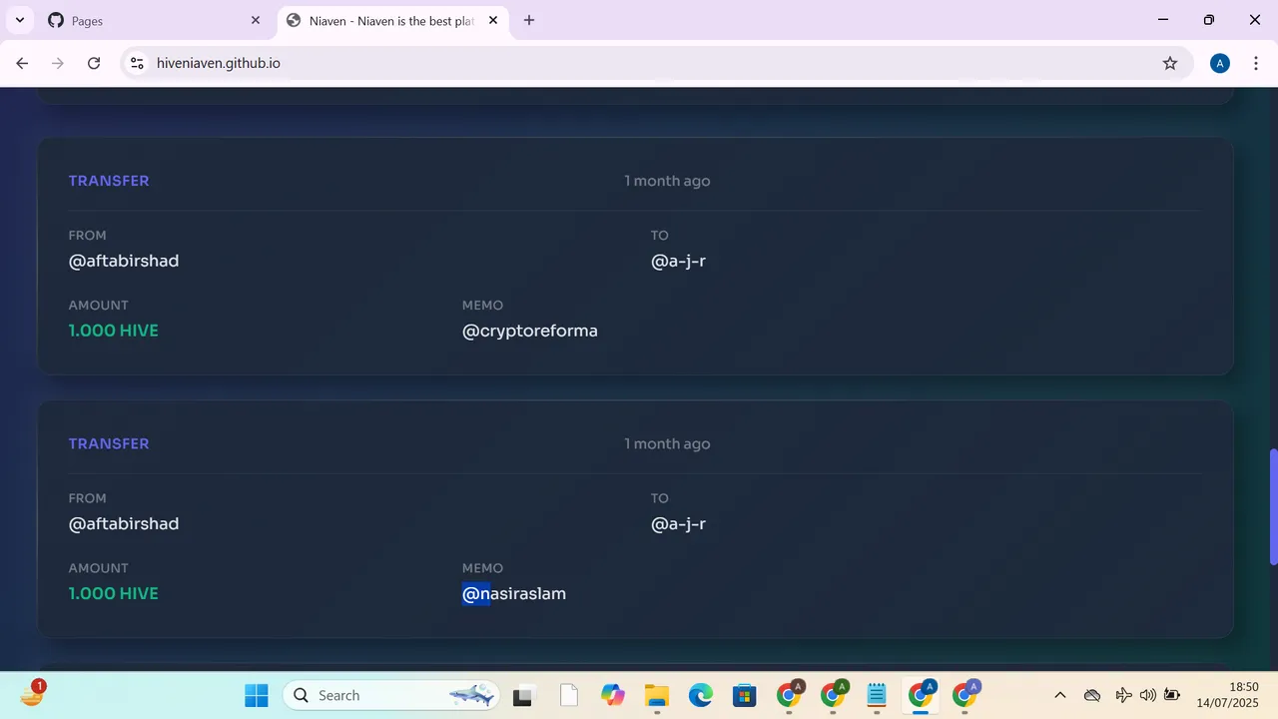Click the @nasiraslam memo
Image resolution: width=1278 pixels, height=719 pixels.
click(514, 593)
